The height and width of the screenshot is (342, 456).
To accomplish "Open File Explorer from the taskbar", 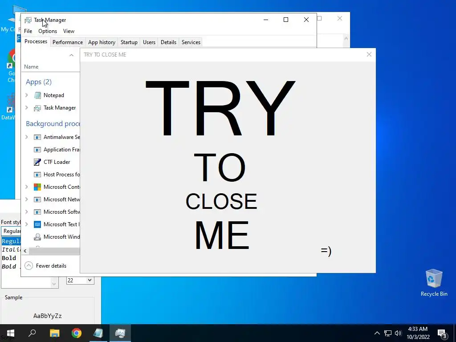I will pyautogui.click(x=54, y=333).
